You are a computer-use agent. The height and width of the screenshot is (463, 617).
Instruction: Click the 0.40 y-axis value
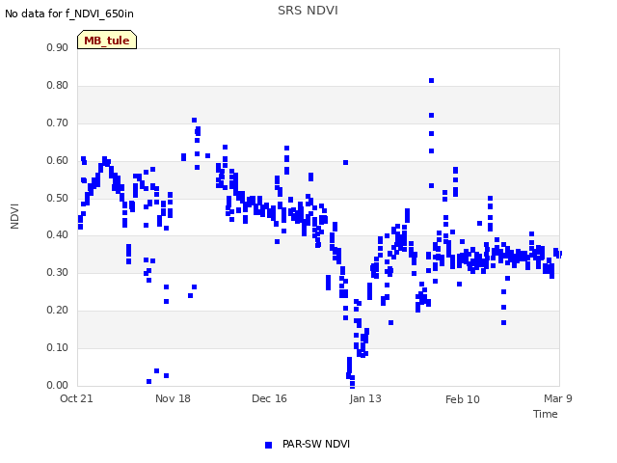point(58,234)
